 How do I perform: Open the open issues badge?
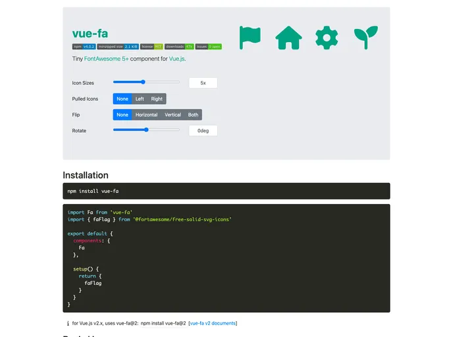(x=209, y=47)
